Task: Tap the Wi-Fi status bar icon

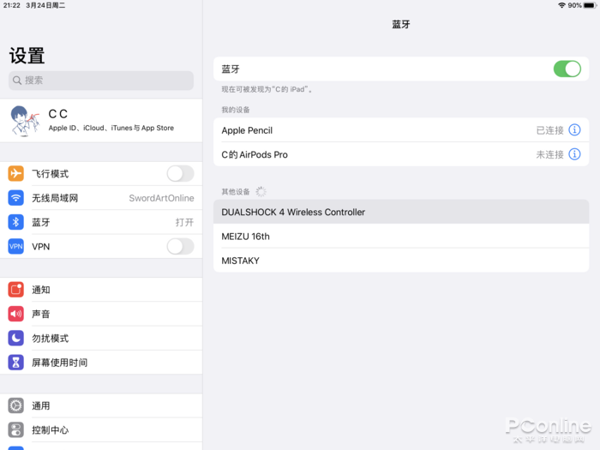Action: point(561,5)
